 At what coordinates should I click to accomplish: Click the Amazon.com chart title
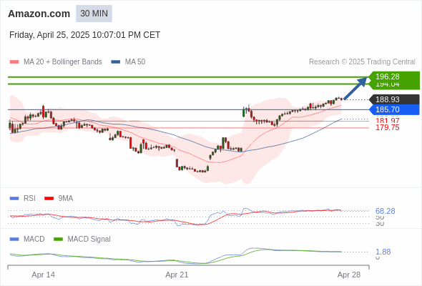39,14
